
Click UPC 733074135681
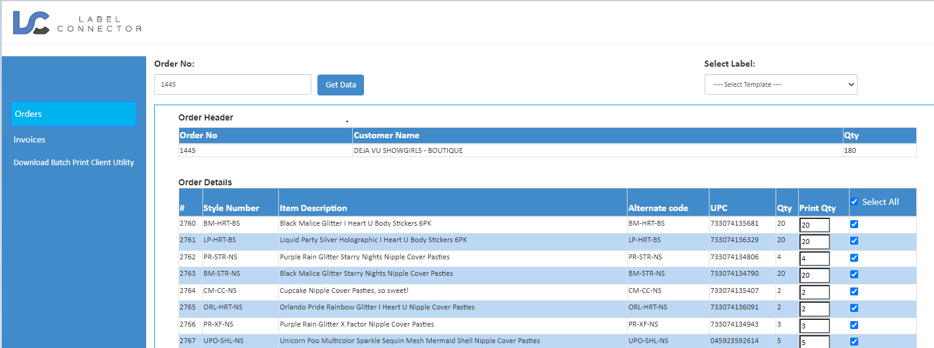click(734, 224)
